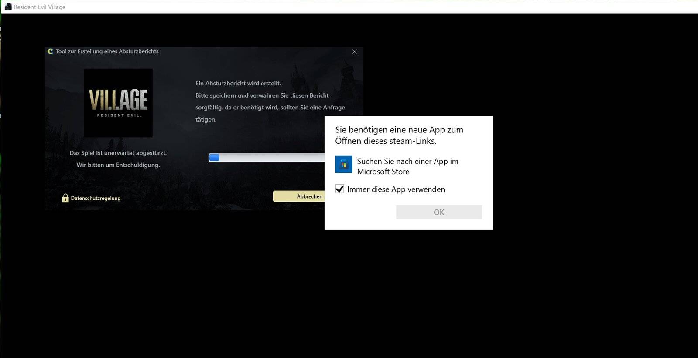
Task: Click the crash report progress bar
Action: [267, 157]
